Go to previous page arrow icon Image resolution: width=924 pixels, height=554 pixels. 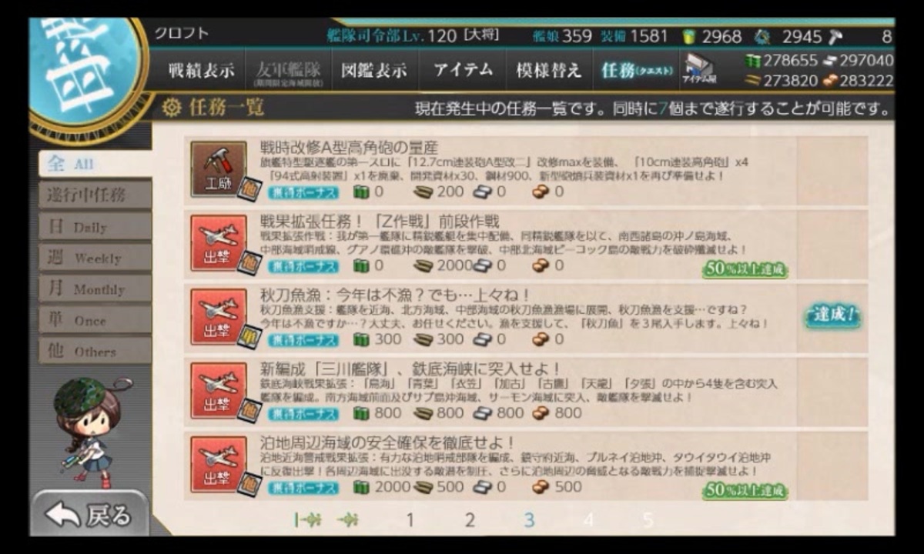click(x=348, y=520)
